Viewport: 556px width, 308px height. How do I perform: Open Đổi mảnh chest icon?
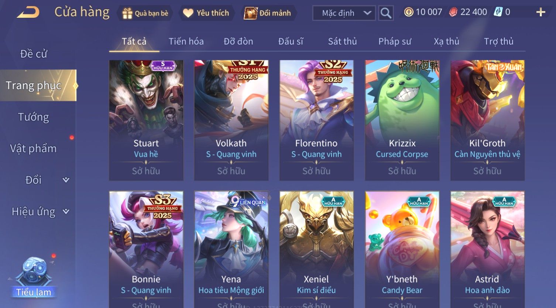pyautogui.click(x=250, y=13)
